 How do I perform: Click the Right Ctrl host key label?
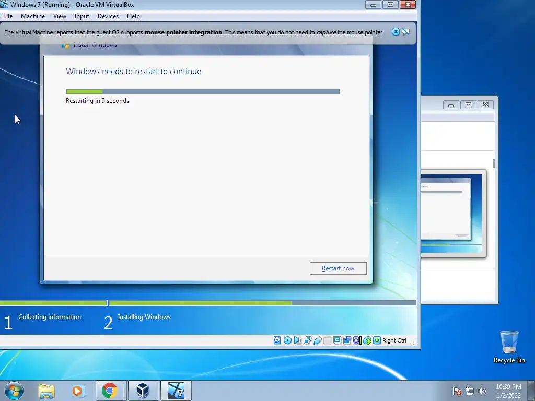click(x=394, y=340)
